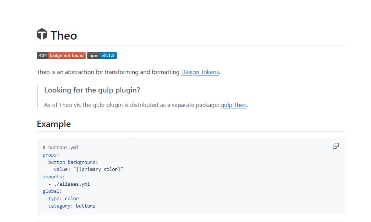Open the 404 badge not found badge
This screenshot has height=222, width=371.
point(61,55)
